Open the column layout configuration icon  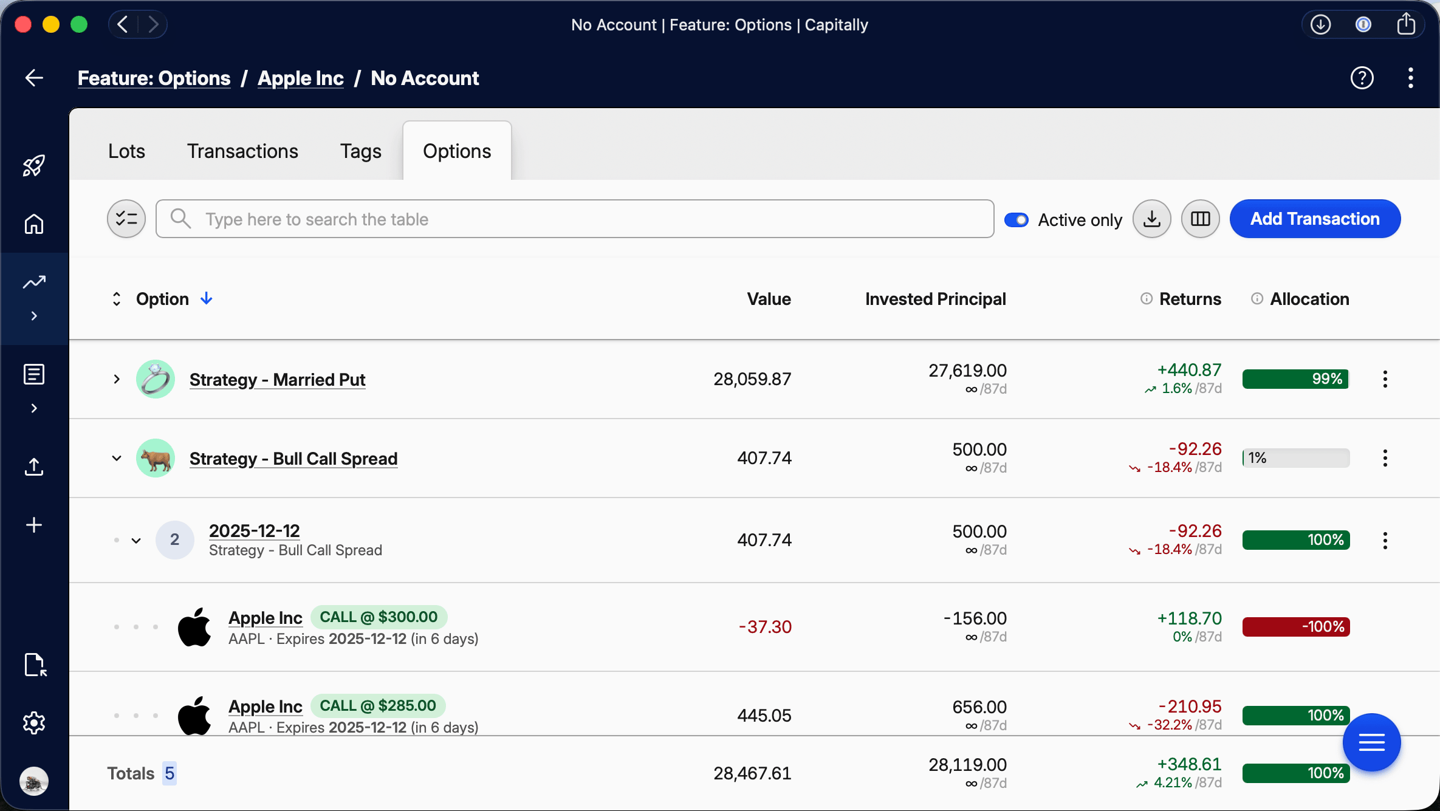pos(1200,219)
